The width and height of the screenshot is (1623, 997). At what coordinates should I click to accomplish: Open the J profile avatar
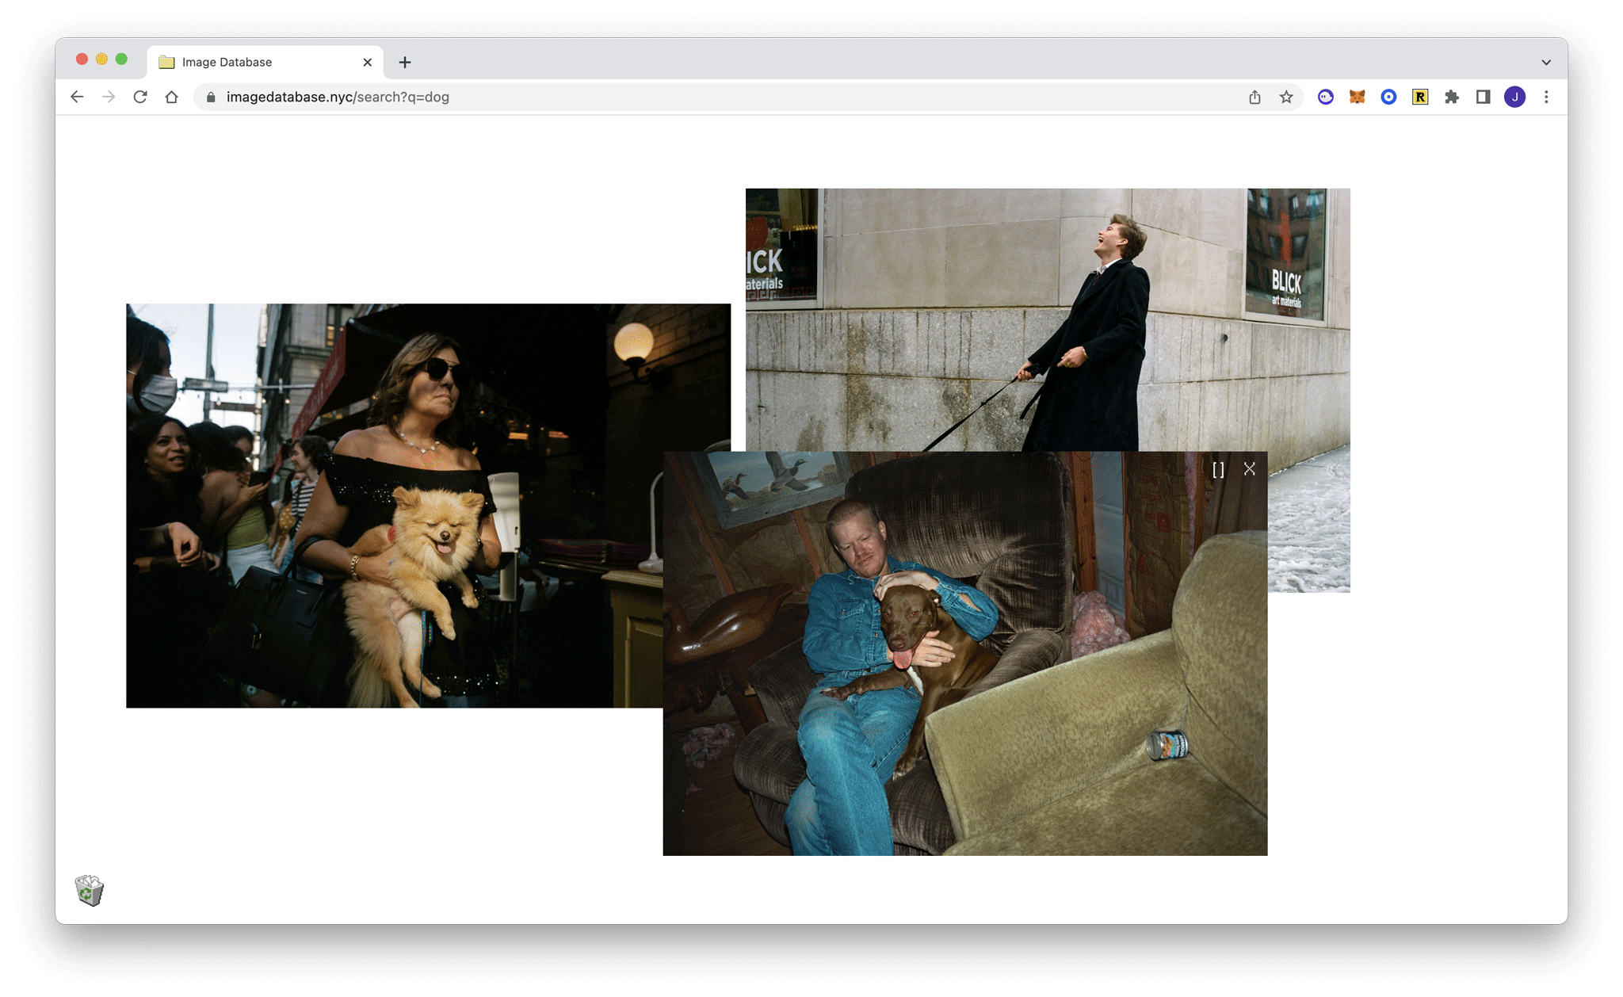[1514, 97]
